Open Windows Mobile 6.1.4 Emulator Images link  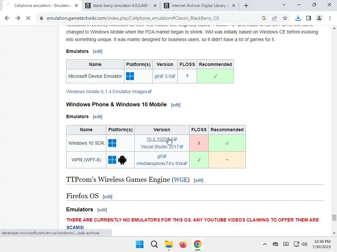pyautogui.click(x=109, y=92)
